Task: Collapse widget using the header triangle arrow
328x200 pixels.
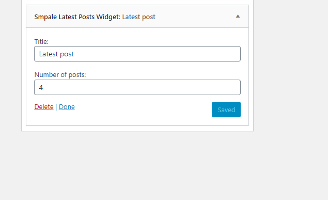Action: coord(238,17)
